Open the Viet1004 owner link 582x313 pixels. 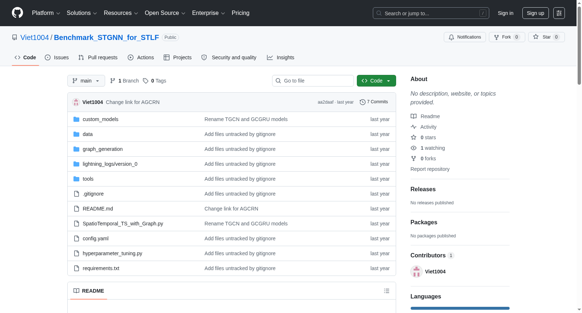35,37
